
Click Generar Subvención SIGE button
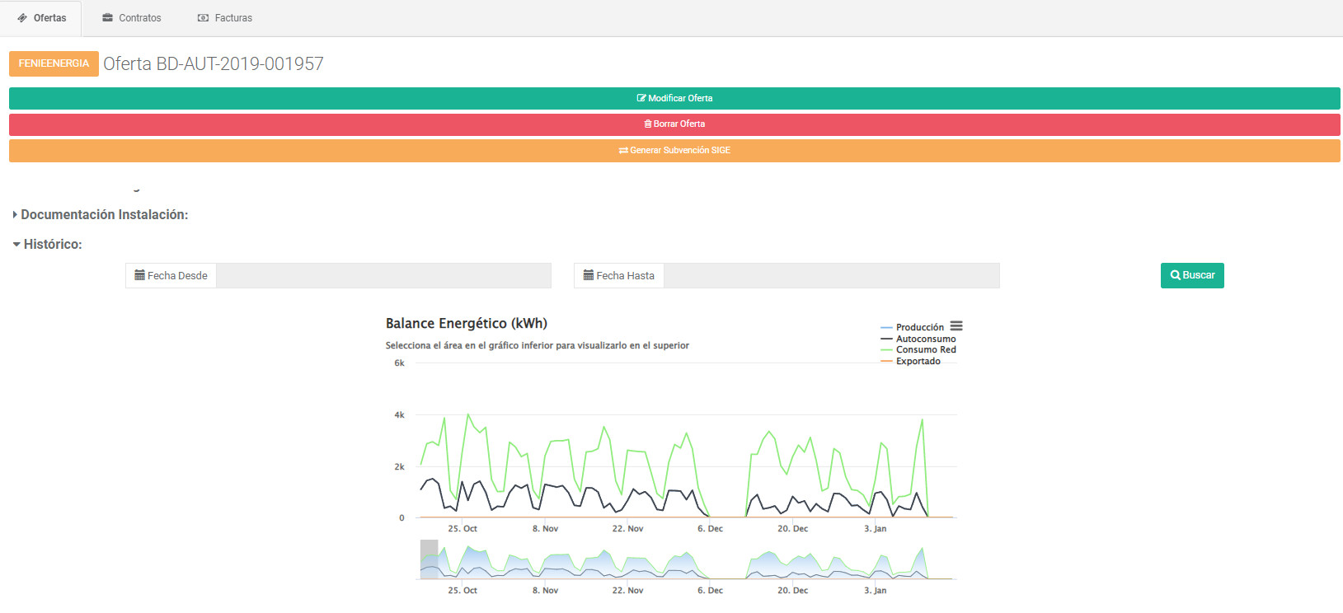674,151
